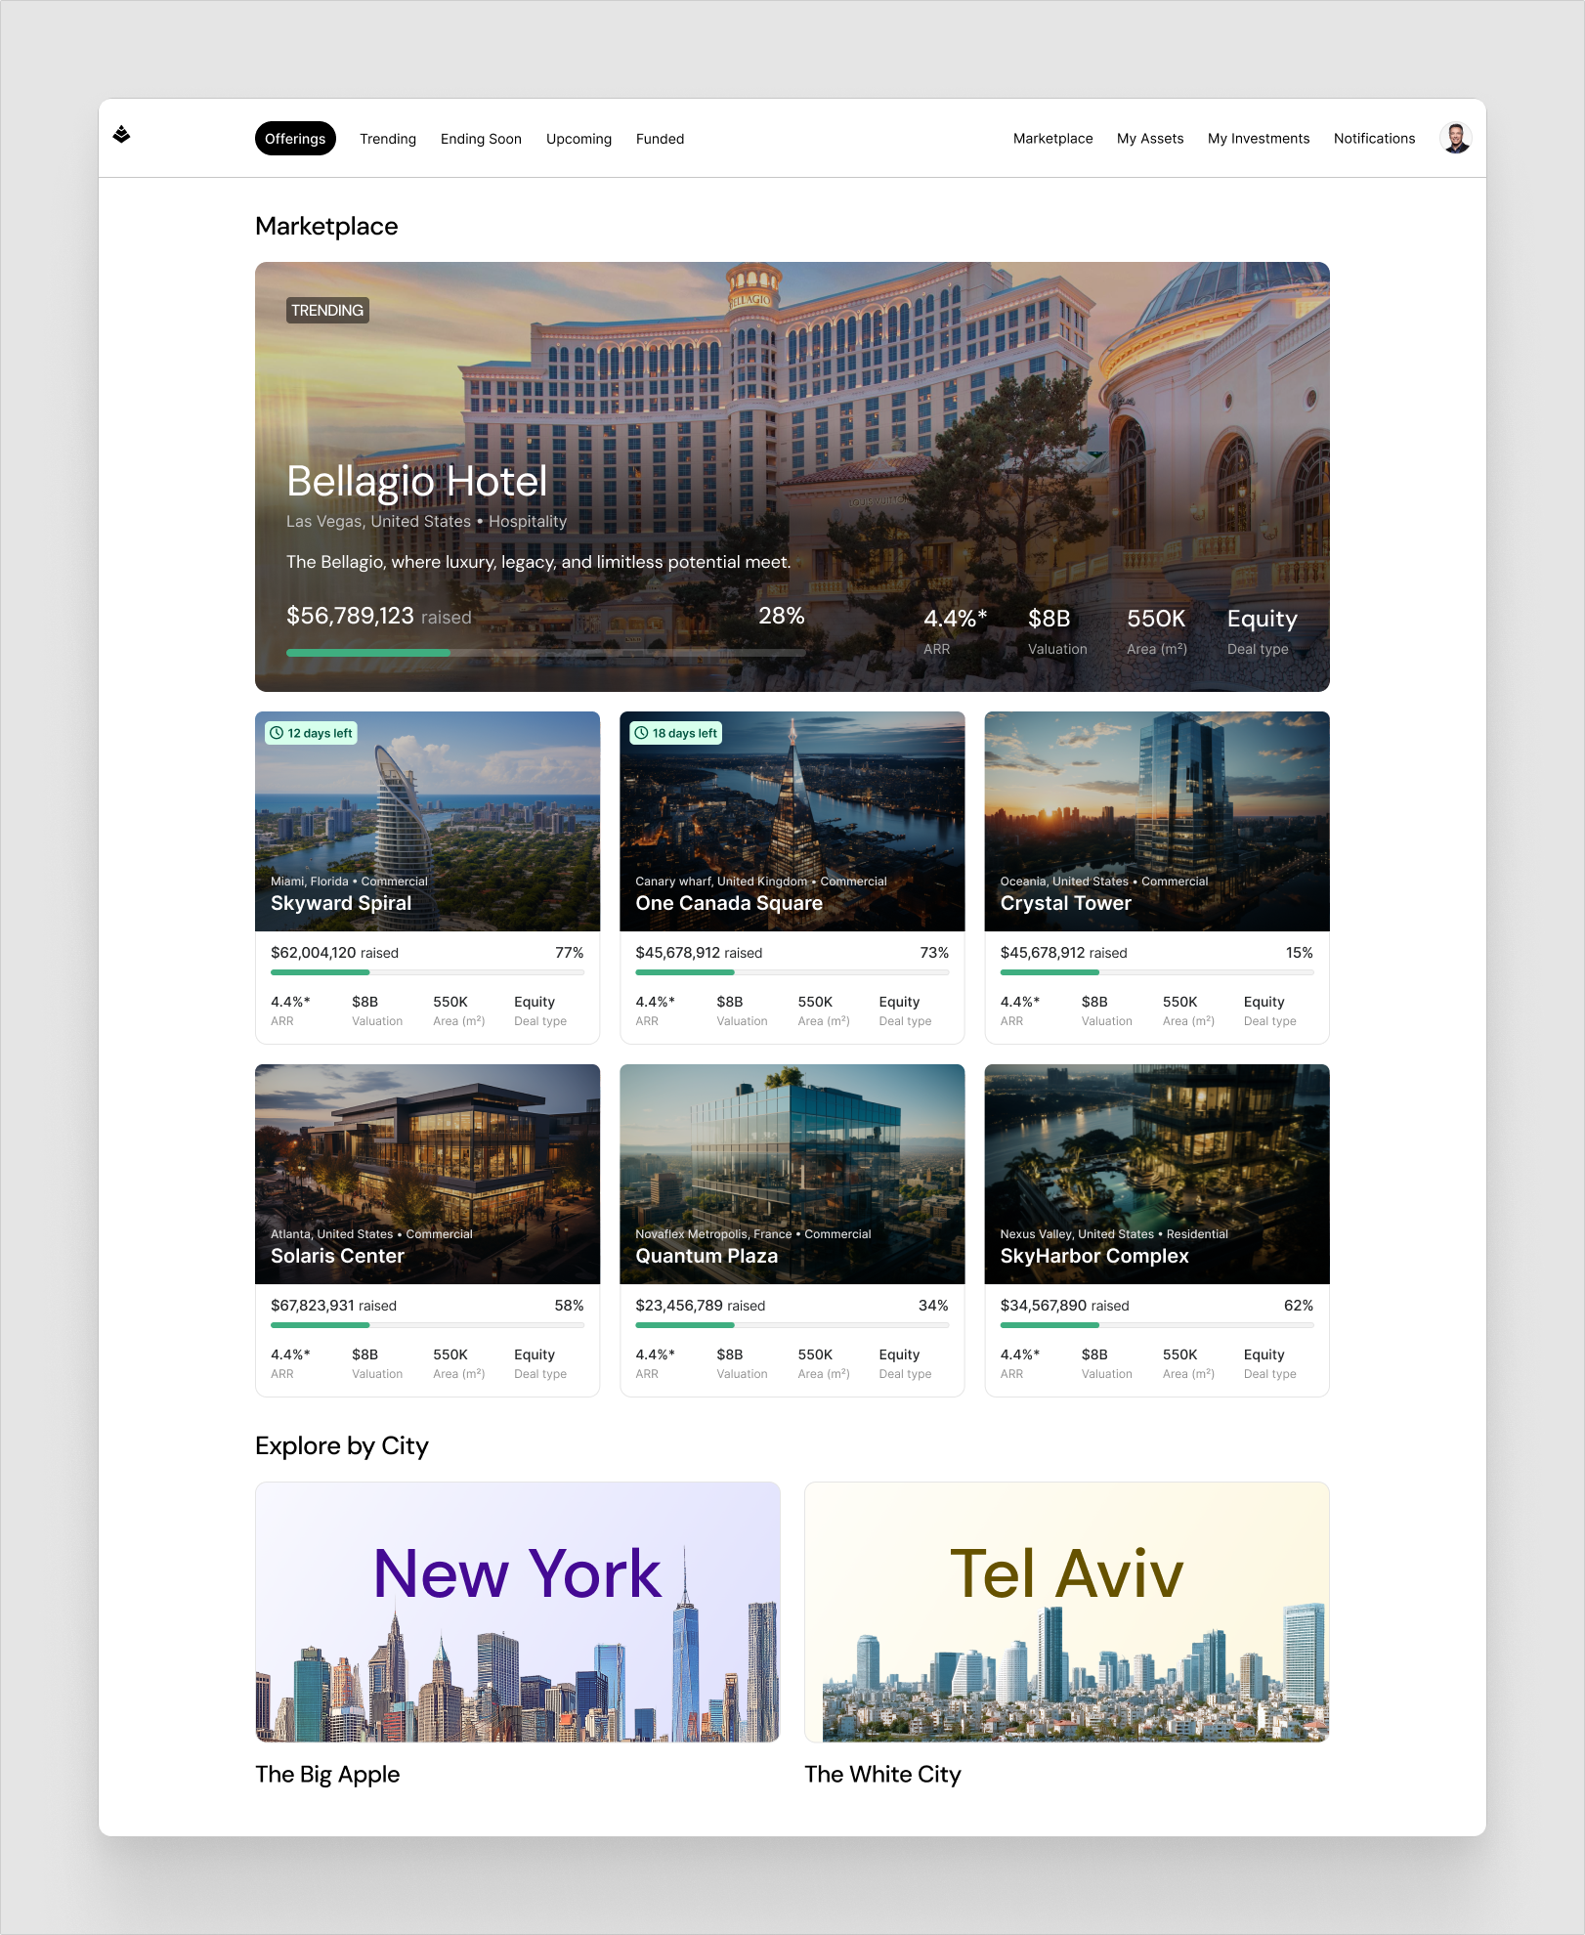Click the Skyward Spiral funding progress bar
1585x1935 pixels.
coord(427,972)
